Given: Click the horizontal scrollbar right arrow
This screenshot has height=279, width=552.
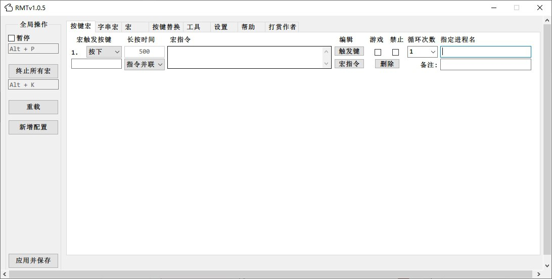Looking at the screenshot, I should (539, 274).
